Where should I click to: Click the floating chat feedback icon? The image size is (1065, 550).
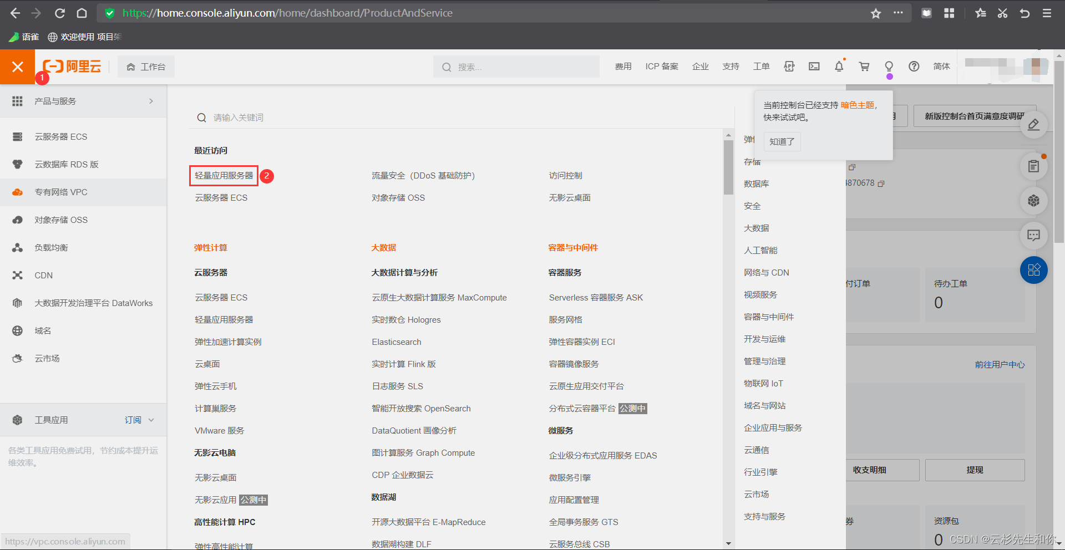tap(1034, 235)
